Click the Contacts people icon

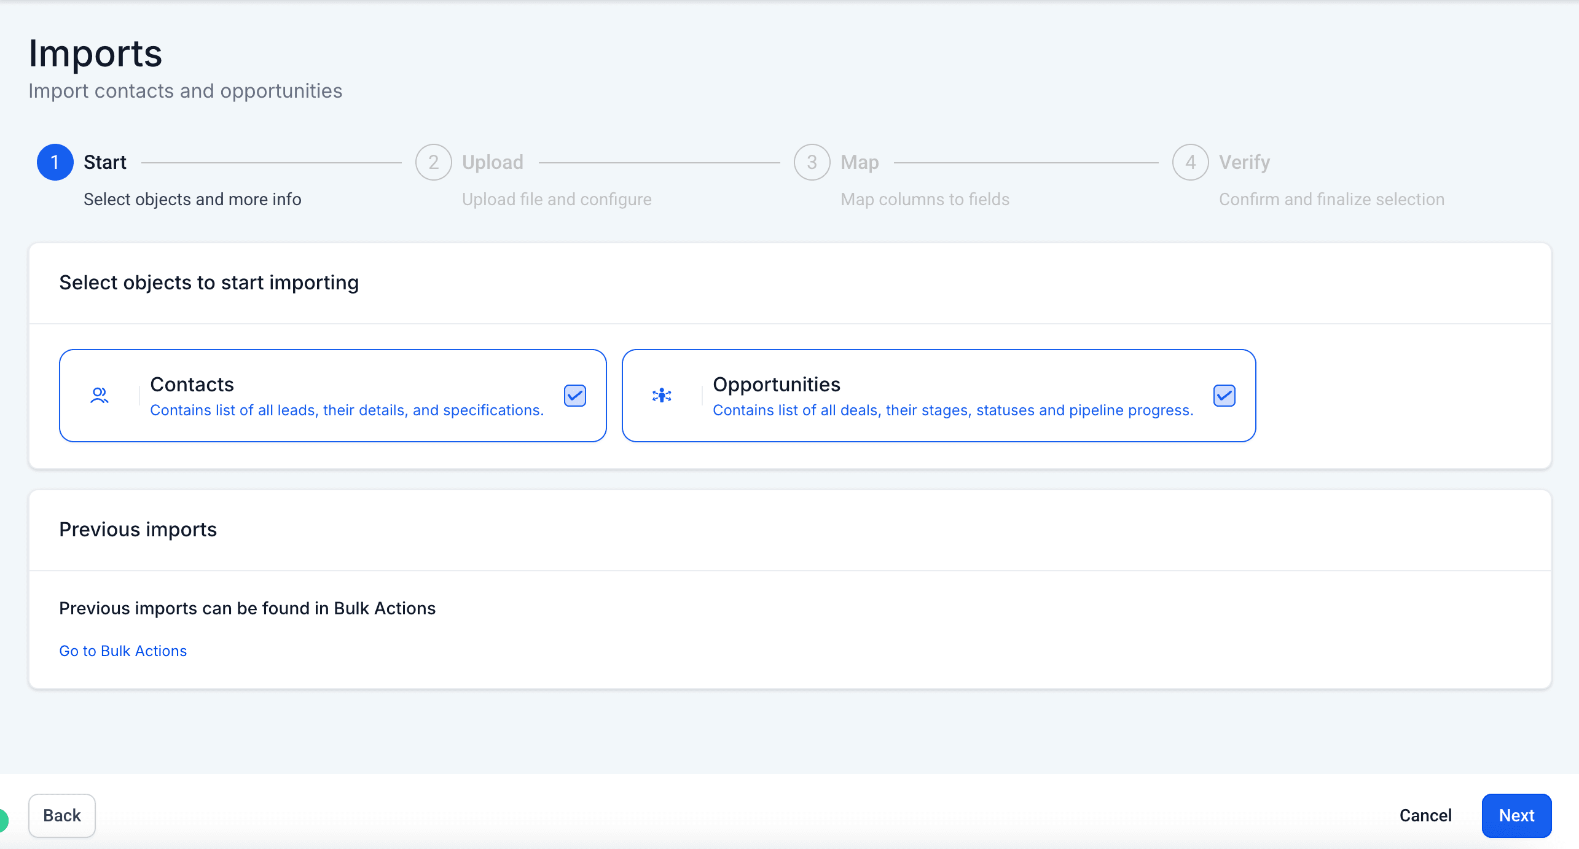(98, 395)
